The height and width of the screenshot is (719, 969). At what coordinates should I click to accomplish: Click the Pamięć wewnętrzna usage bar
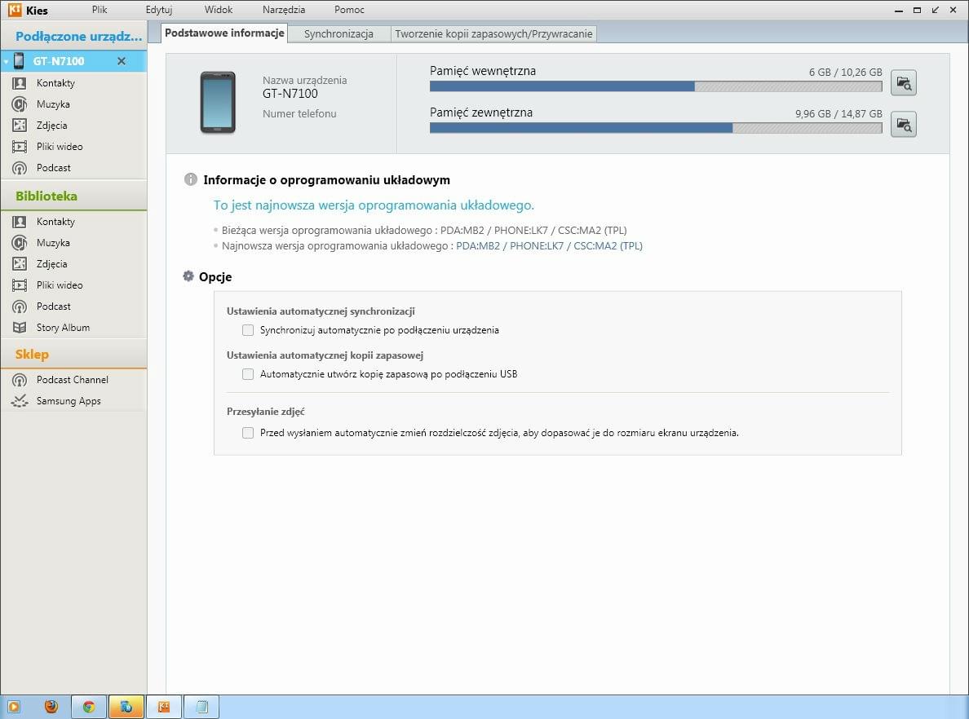pyautogui.click(x=656, y=87)
